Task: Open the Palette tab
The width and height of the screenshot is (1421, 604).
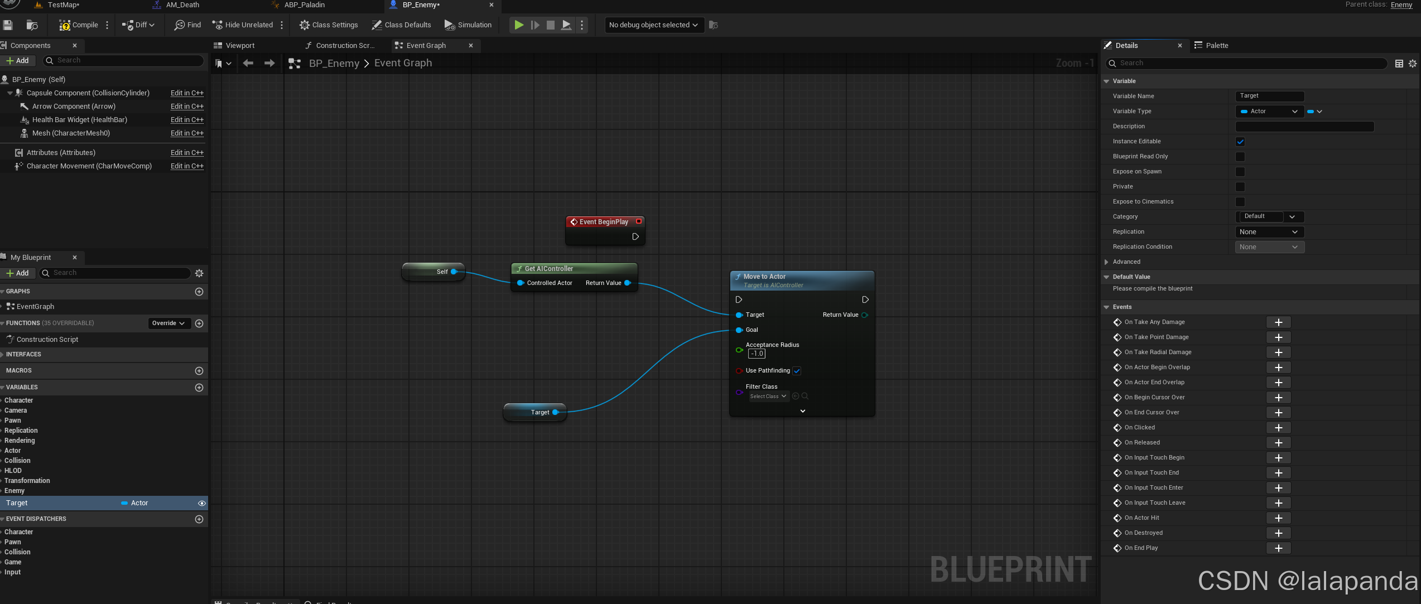Action: point(1216,46)
